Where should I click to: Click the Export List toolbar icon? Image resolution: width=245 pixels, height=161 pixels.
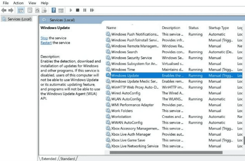pos(44,10)
